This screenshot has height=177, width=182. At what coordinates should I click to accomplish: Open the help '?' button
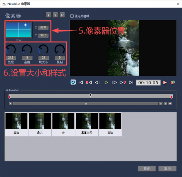55,15
